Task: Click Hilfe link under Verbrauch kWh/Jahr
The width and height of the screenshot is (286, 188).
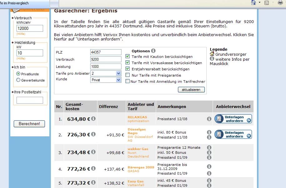Action: [21, 34]
